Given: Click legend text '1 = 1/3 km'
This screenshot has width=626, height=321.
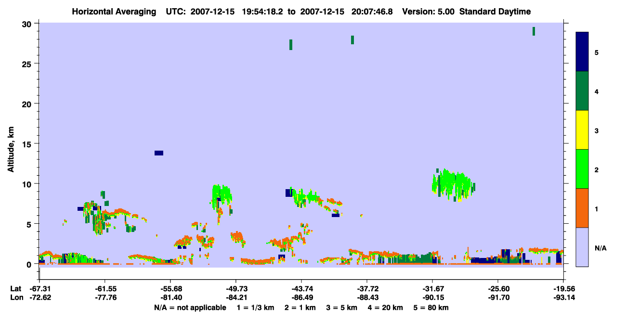Looking at the screenshot, I should [255, 308].
